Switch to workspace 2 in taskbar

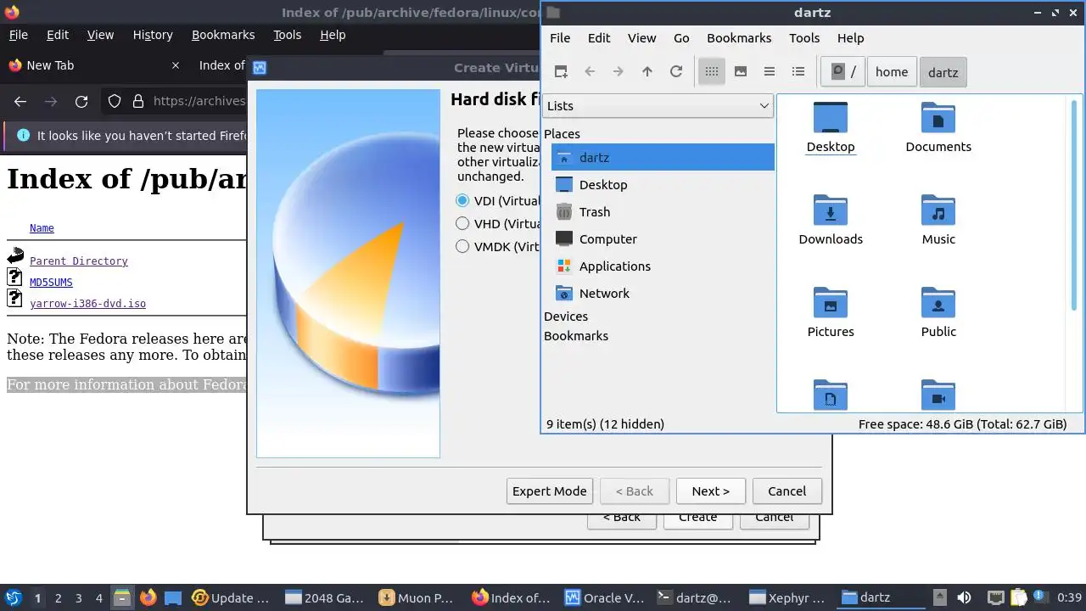click(x=59, y=597)
